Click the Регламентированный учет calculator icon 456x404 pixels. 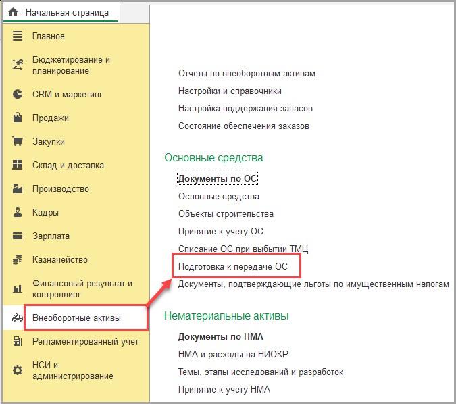coord(18,341)
